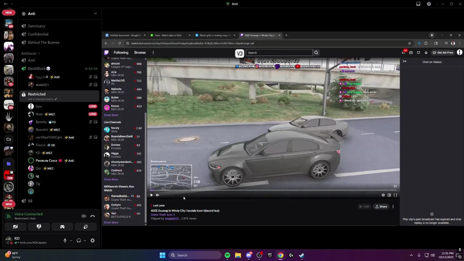Open the Browse page on Twitch
Screen dimensions: 464x261
[140, 53]
